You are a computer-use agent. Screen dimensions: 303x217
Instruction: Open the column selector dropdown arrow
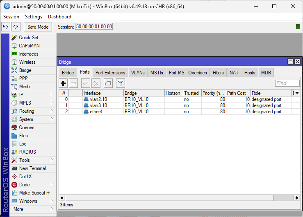pyautogui.click(x=297, y=93)
